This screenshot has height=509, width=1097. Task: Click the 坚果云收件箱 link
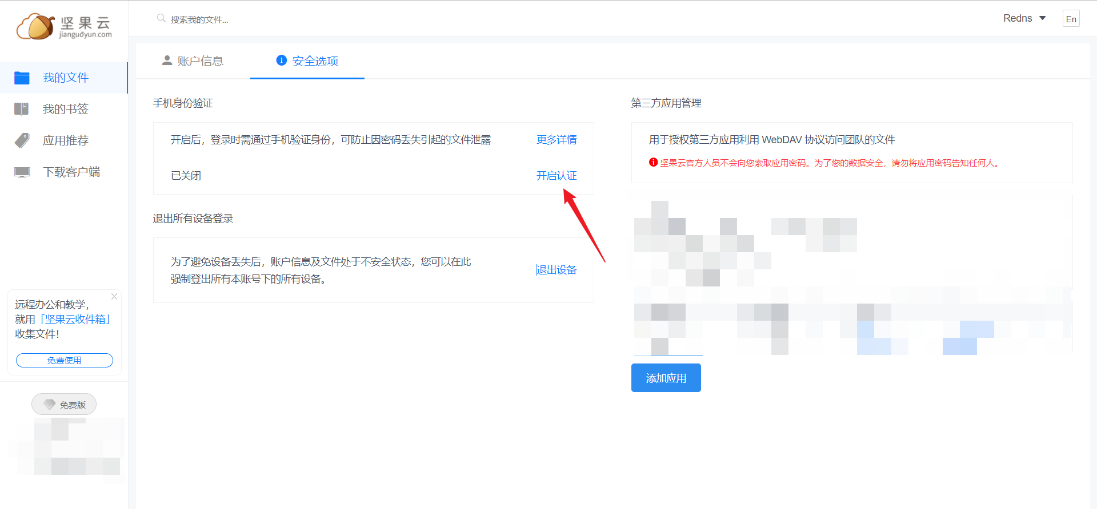74,320
